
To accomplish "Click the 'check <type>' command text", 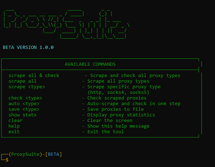I will point(25,98).
